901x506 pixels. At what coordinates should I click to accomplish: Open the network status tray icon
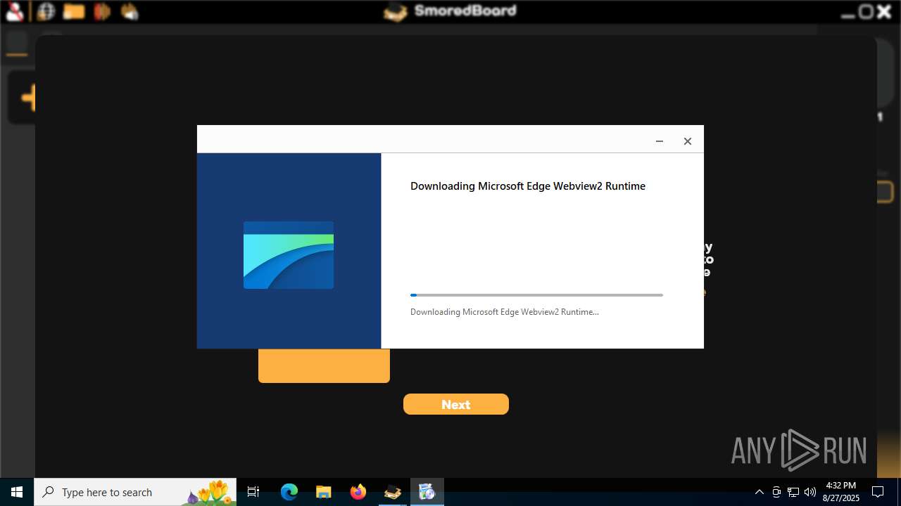click(x=793, y=492)
